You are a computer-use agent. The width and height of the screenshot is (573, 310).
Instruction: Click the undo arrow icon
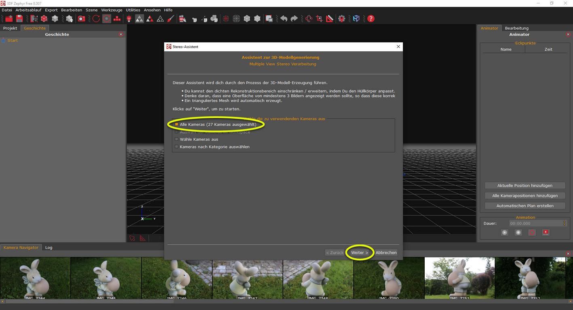click(284, 19)
